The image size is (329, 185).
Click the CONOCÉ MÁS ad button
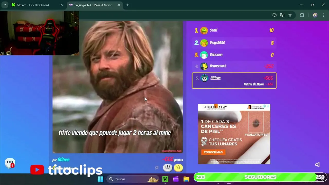(213, 152)
